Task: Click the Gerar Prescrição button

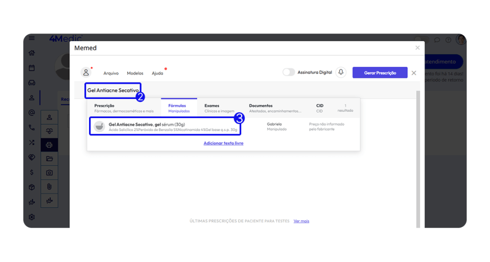Action: [380, 73]
